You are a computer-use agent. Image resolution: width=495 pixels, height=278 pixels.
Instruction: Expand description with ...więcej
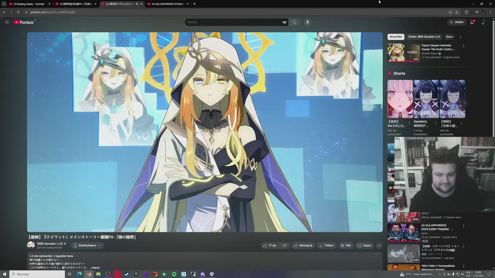tap(95, 268)
